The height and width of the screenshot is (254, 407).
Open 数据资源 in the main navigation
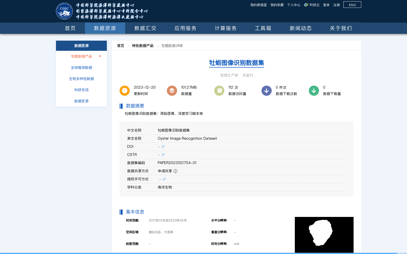[105, 28]
